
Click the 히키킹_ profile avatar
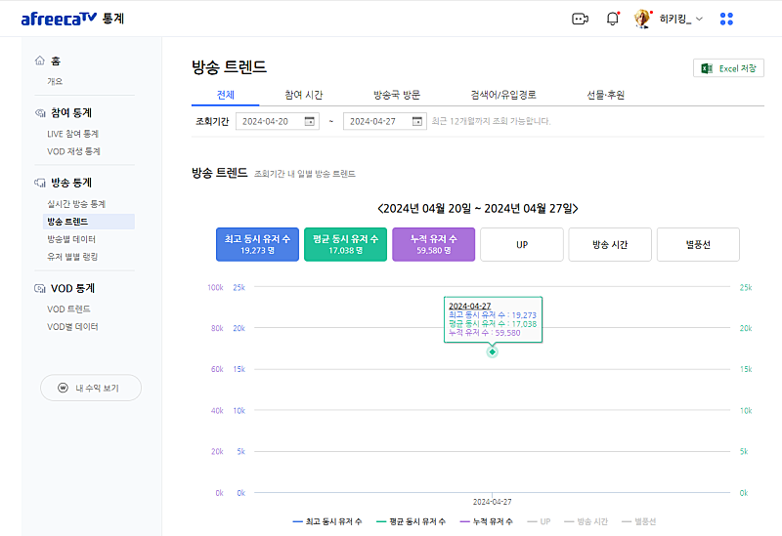click(x=642, y=19)
